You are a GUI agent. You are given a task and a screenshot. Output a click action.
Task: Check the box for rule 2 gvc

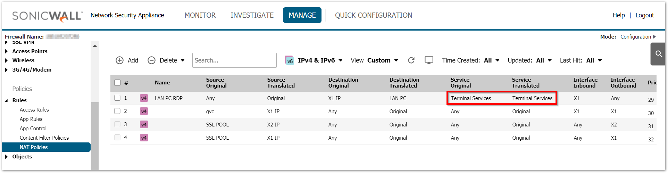click(x=117, y=111)
